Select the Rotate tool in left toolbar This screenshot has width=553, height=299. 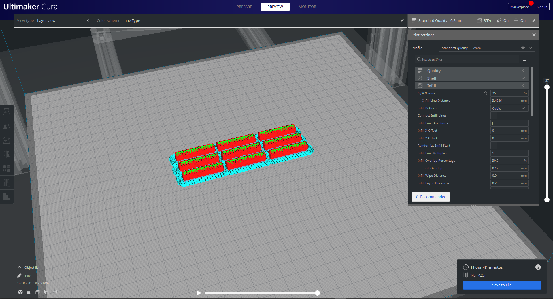tap(7, 140)
